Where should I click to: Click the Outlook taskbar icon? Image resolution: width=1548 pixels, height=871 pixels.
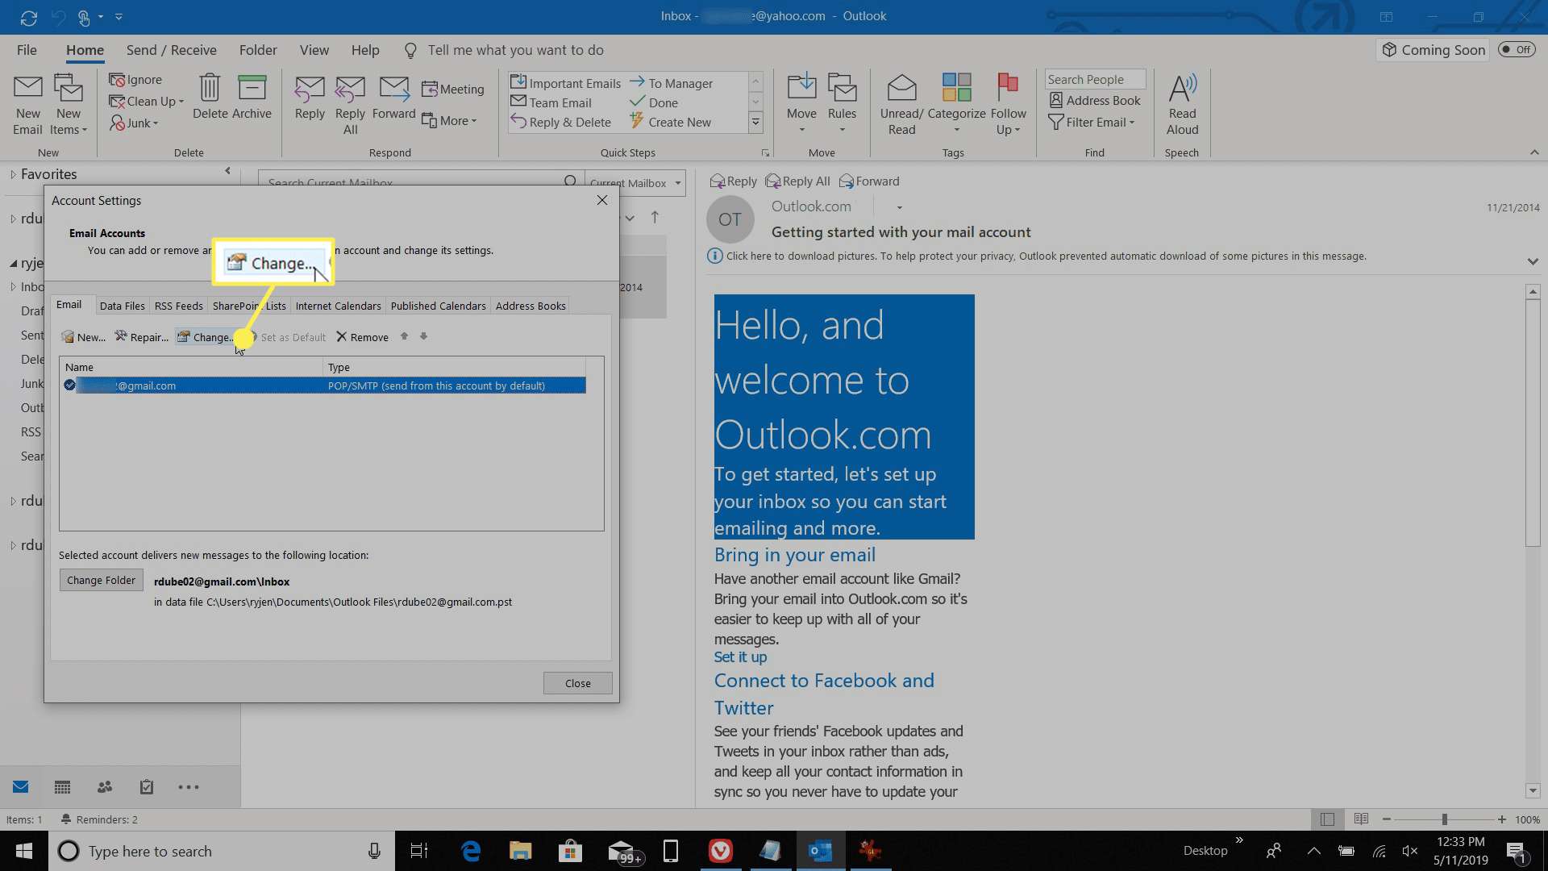(821, 851)
